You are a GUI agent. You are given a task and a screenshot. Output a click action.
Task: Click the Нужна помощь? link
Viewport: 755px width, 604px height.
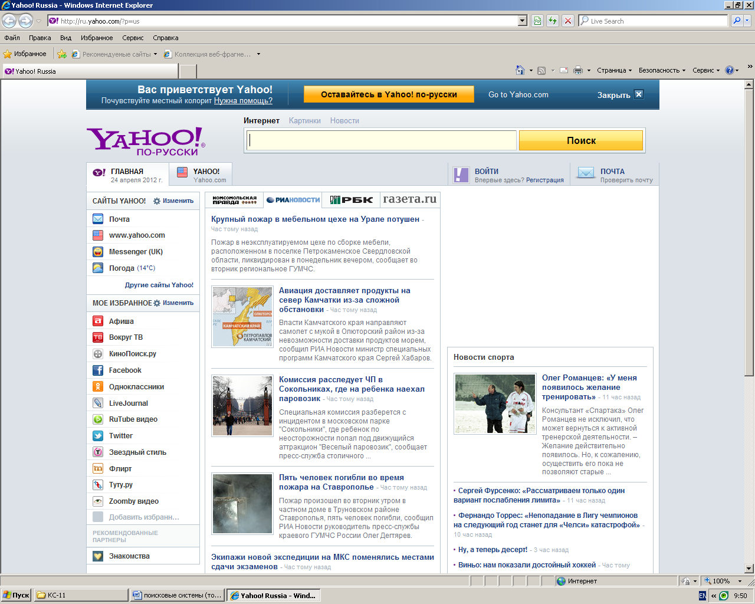tap(243, 101)
